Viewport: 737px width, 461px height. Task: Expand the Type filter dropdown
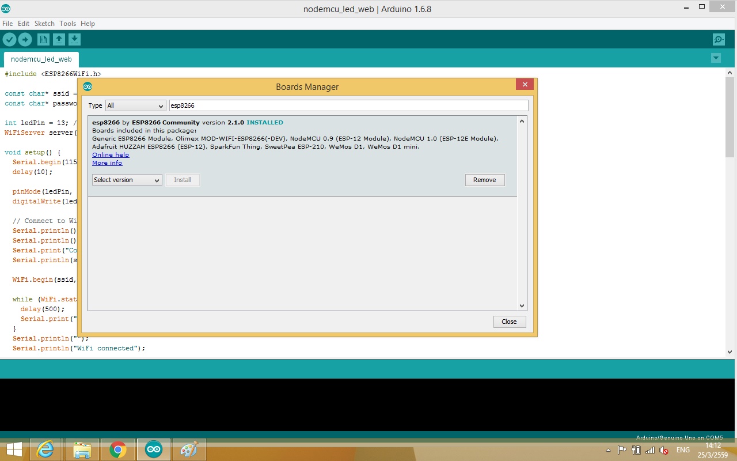(x=135, y=105)
